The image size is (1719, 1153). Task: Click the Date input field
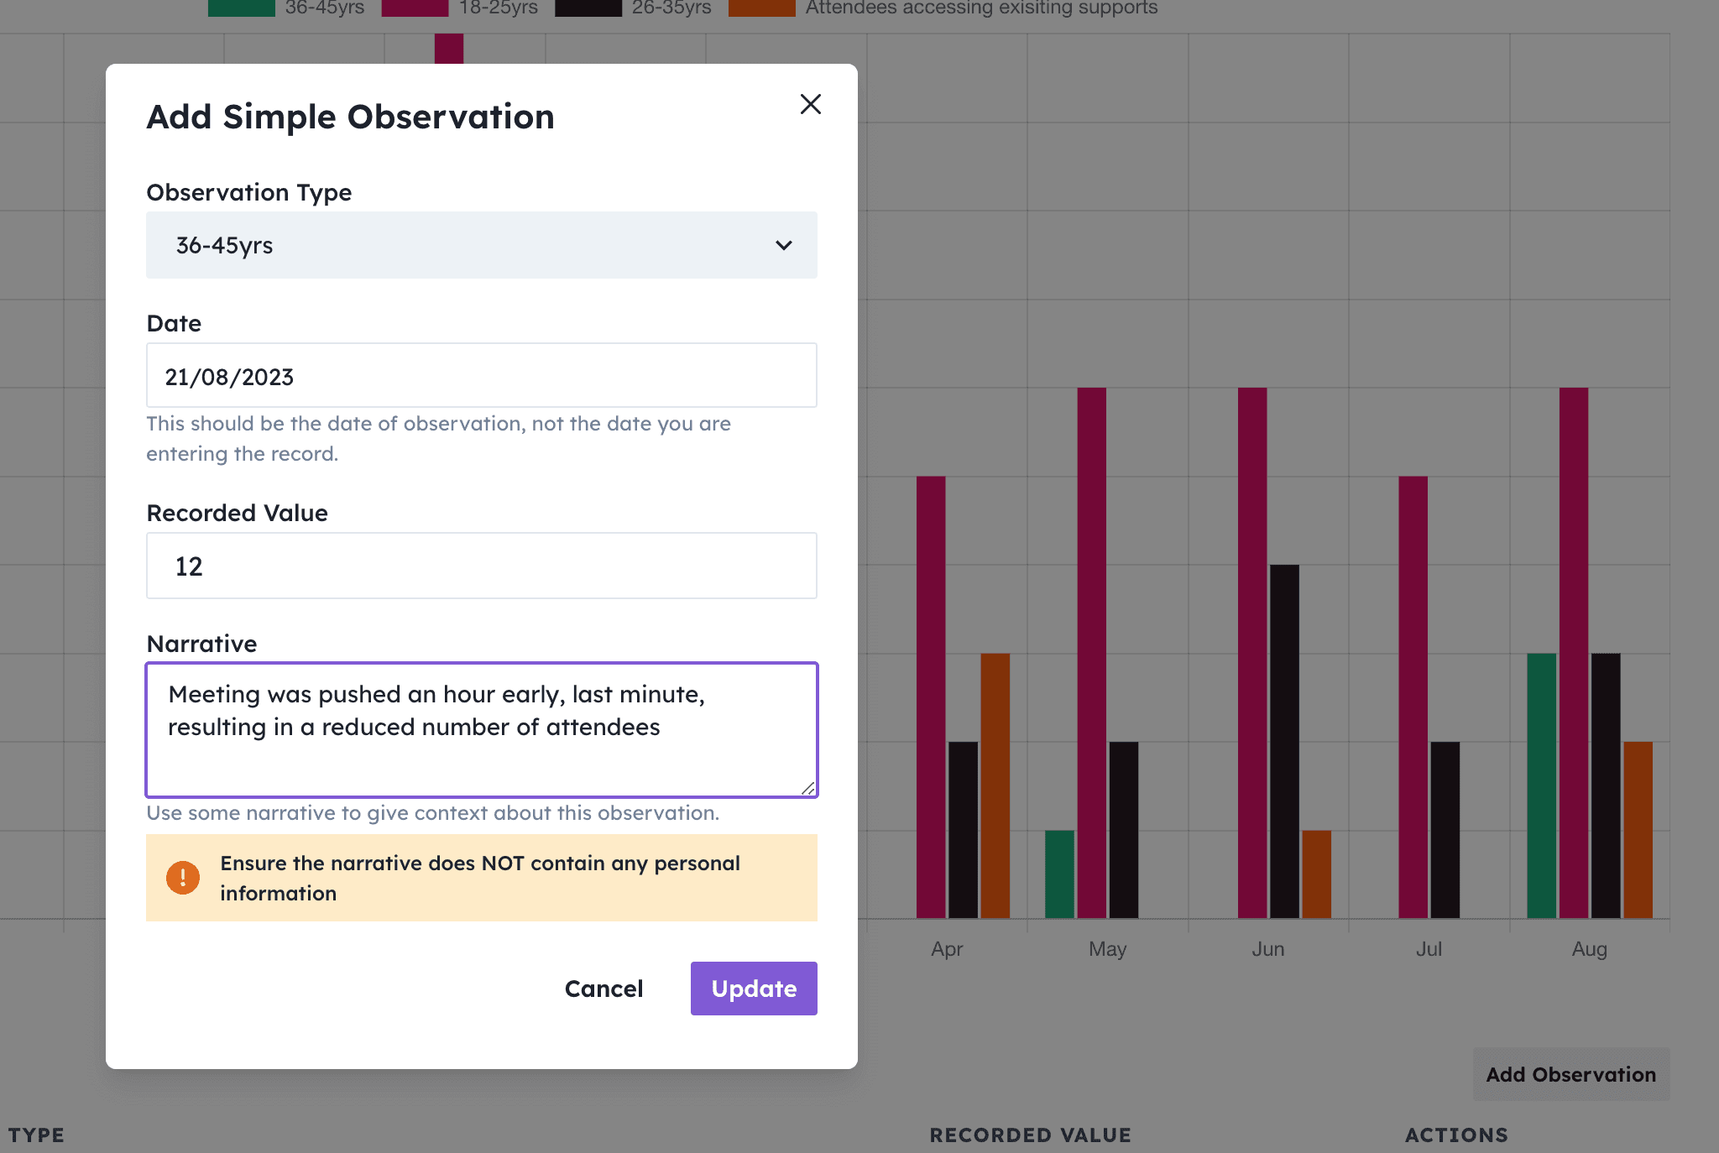pyautogui.click(x=481, y=376)
